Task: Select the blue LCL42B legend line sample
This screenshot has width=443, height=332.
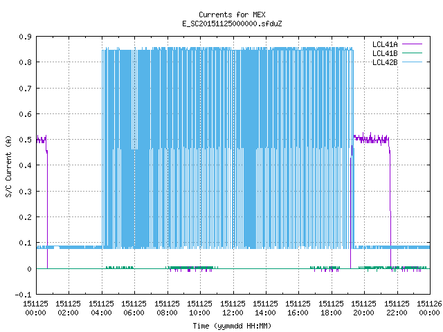Action: pyautogui.click(x=412, y=62)
